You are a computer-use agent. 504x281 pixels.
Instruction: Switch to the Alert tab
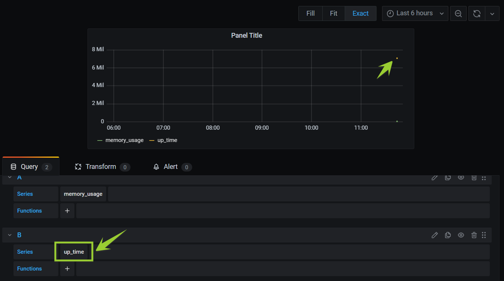pos(172,167)
